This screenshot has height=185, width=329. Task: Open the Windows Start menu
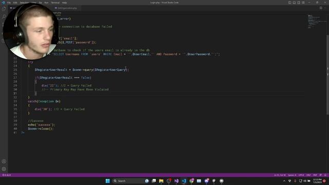click(107, 181)
